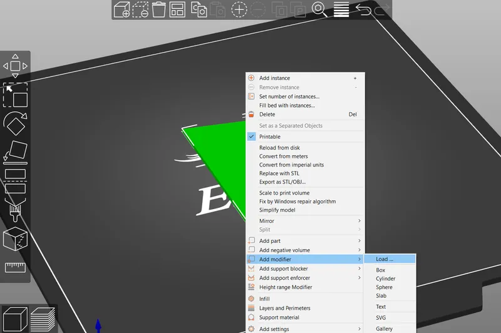Screen dimensions: 501x333
Task: Choose Reload from disk
Action: click(x=305, y=148)
